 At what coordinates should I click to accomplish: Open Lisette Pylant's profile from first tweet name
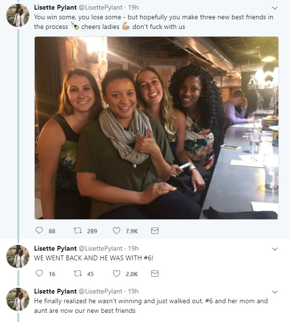55,8
